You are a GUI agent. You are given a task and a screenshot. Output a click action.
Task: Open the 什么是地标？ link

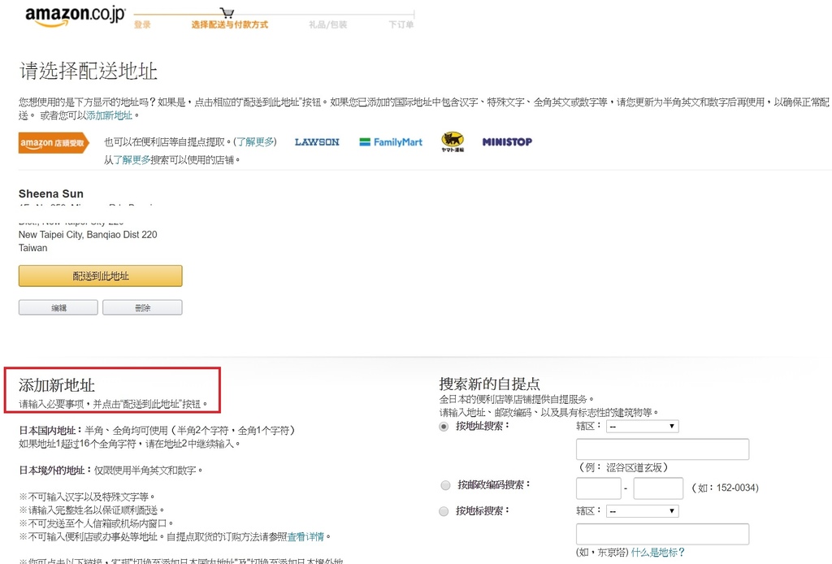click(x=658, y=553)
